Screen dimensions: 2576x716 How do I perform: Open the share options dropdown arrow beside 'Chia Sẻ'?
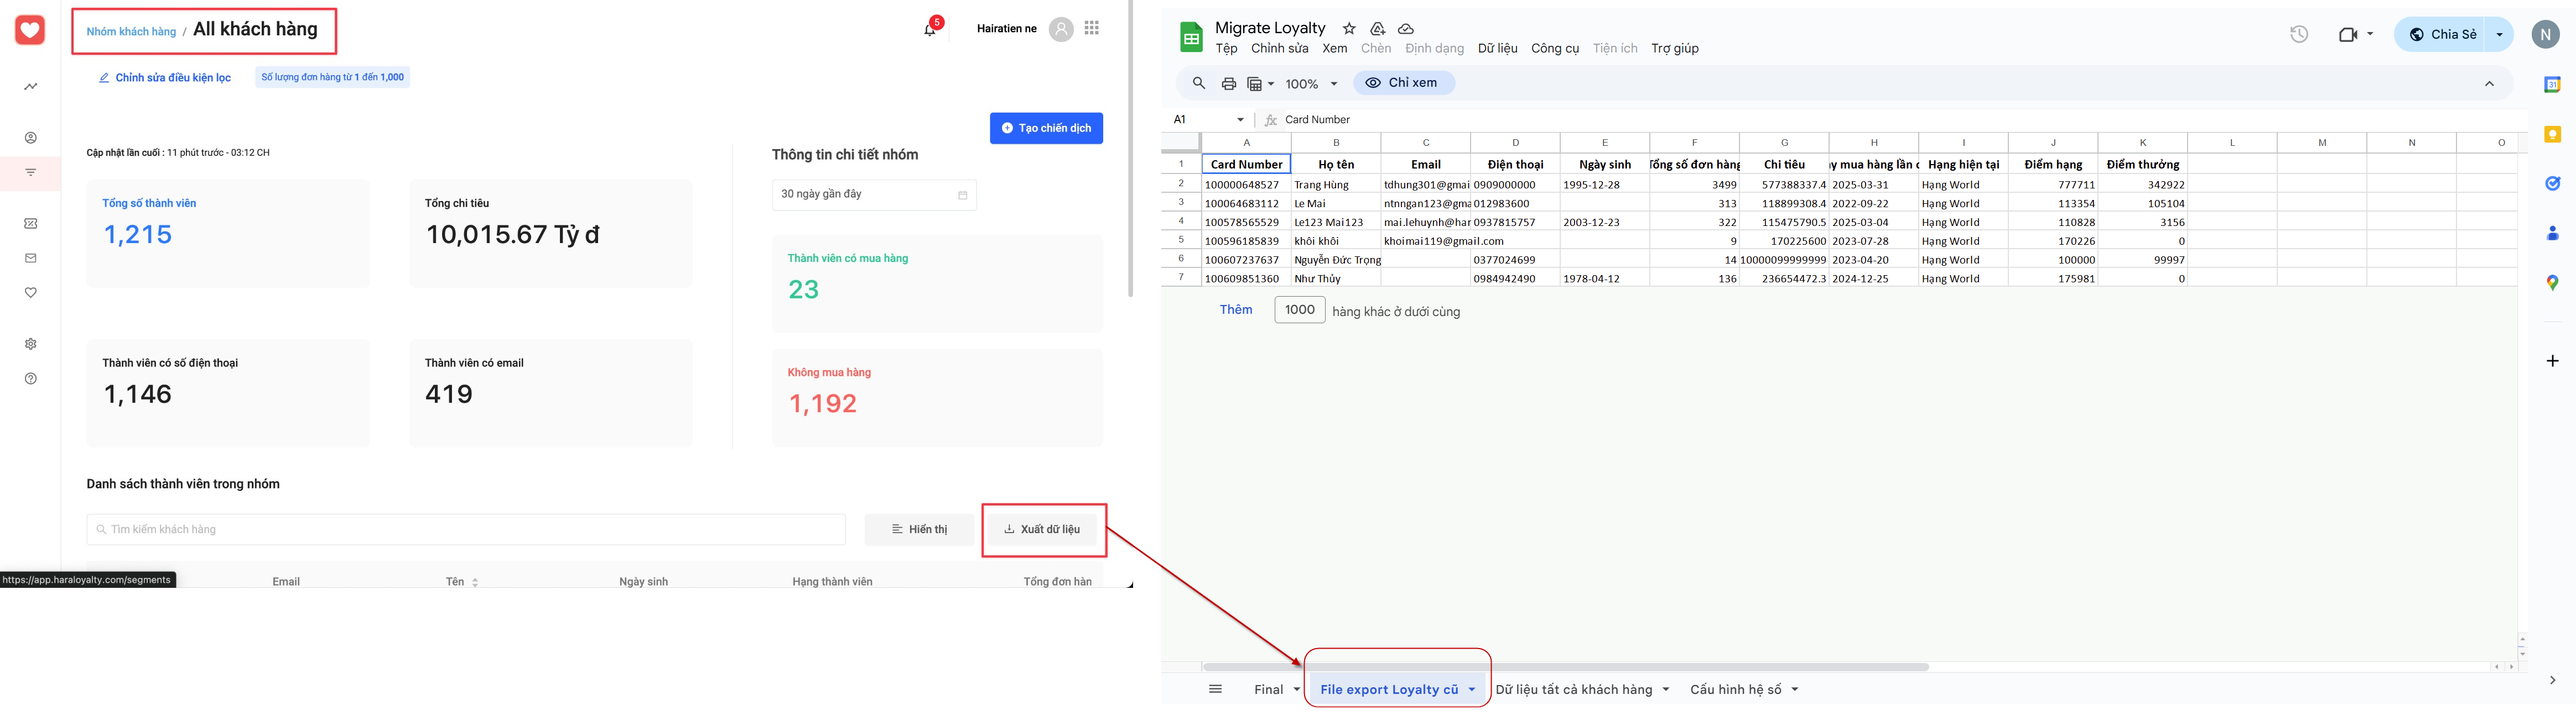click(x=2499, y=34)
